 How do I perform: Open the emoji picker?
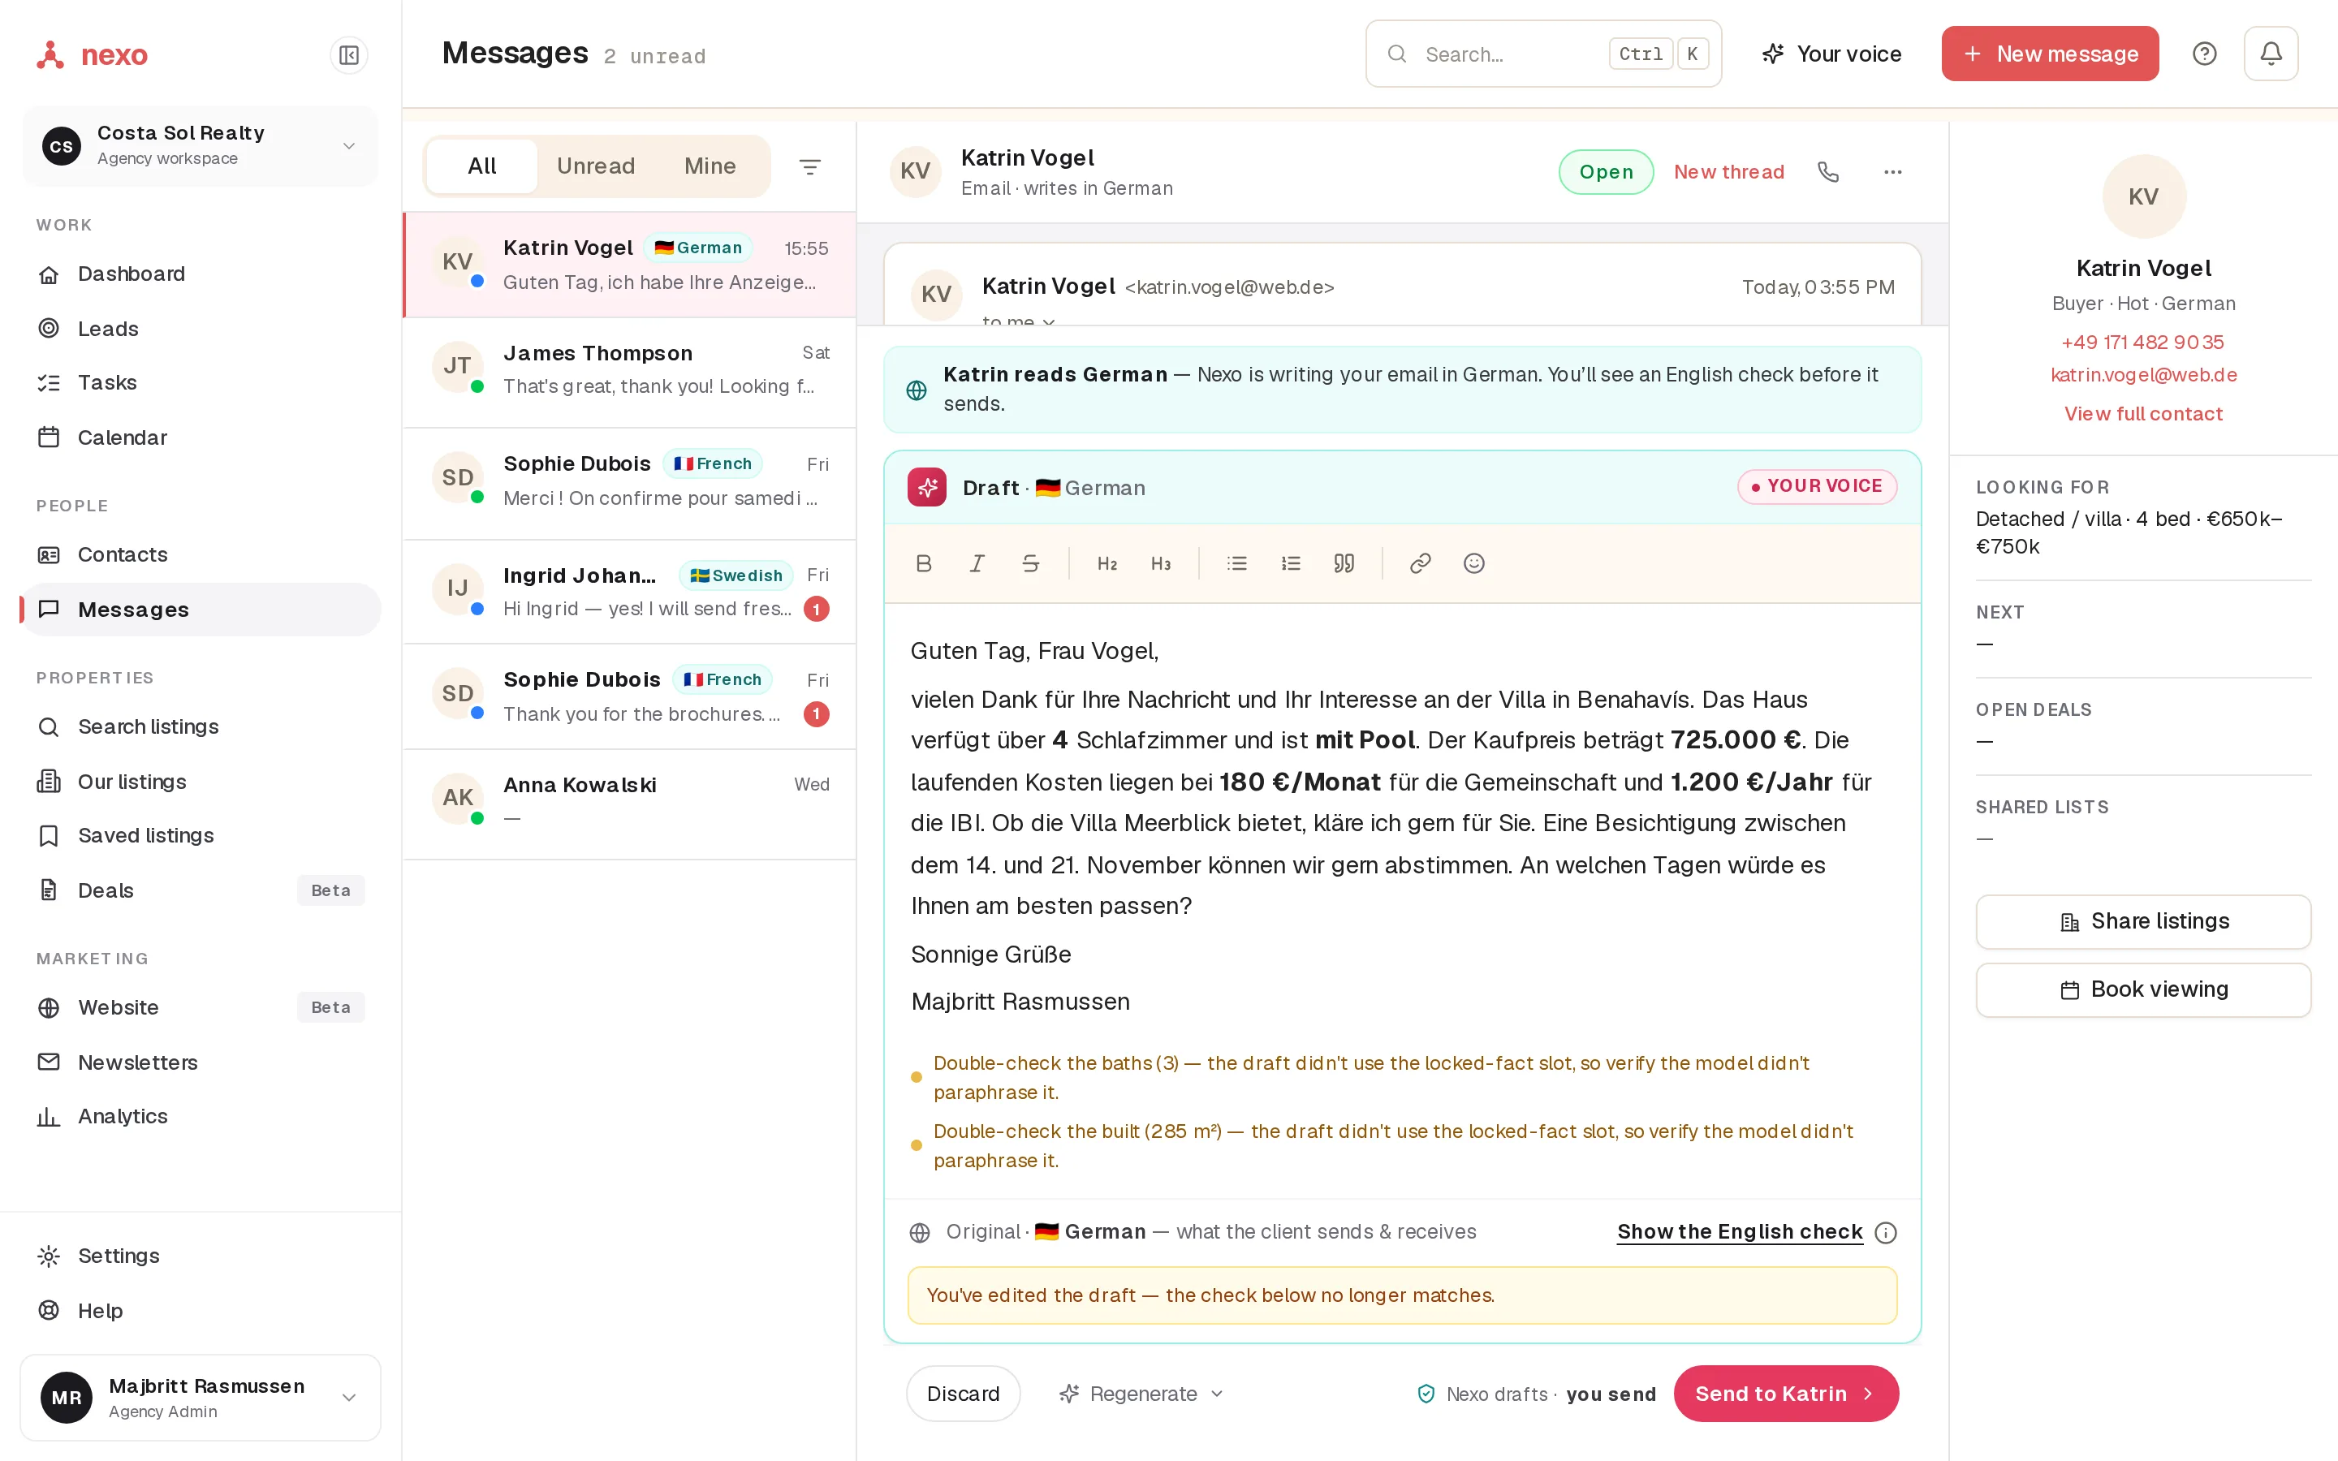(1473, 563)
